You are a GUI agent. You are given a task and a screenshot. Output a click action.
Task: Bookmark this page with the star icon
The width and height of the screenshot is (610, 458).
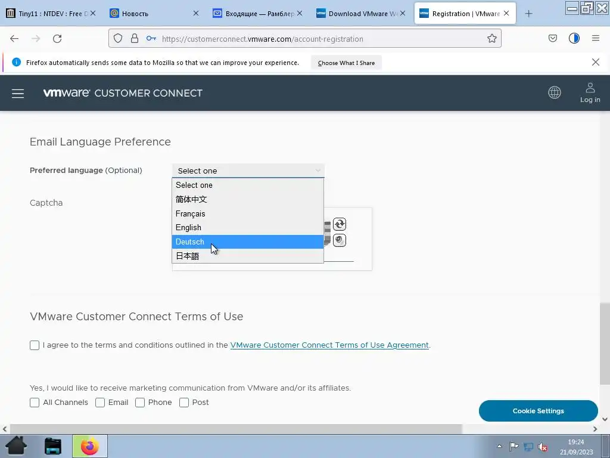pos(491,38)
